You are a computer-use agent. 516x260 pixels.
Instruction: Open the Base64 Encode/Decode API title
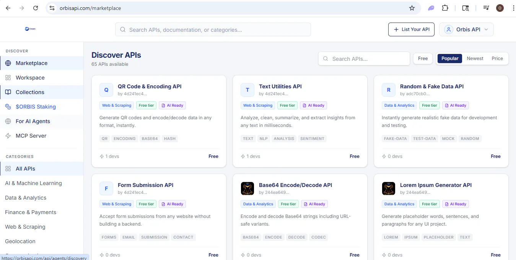tap(296, 185)
